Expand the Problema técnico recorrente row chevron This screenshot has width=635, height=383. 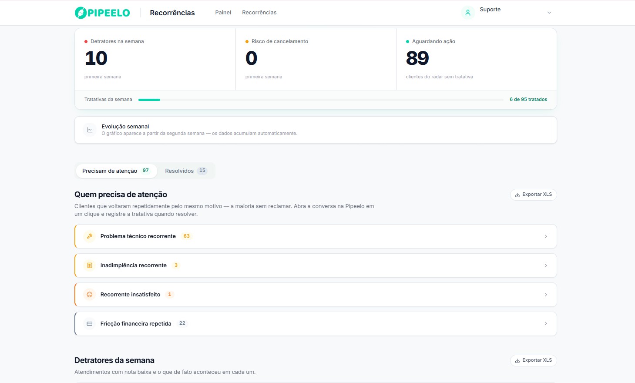pos(546,236)
